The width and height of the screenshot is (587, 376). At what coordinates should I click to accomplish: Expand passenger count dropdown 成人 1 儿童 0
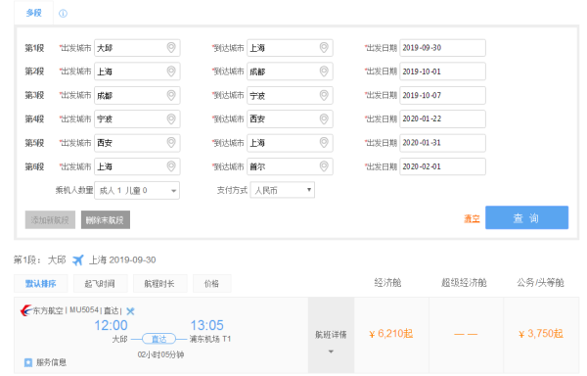(x=137, y=190)
